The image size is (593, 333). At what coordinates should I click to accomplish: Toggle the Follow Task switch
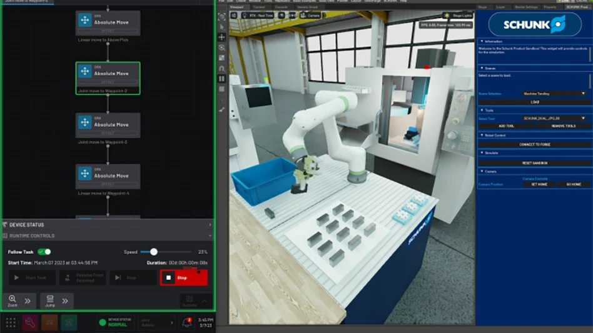pyautogui.click(x=44, y=252)
